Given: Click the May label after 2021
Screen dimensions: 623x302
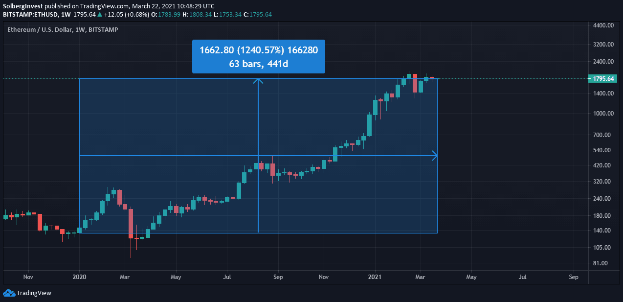Looking at the screenshot, I should tap(471, 277).
